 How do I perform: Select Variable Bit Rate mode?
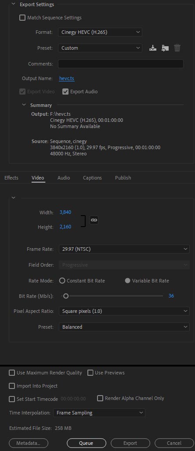127,281
